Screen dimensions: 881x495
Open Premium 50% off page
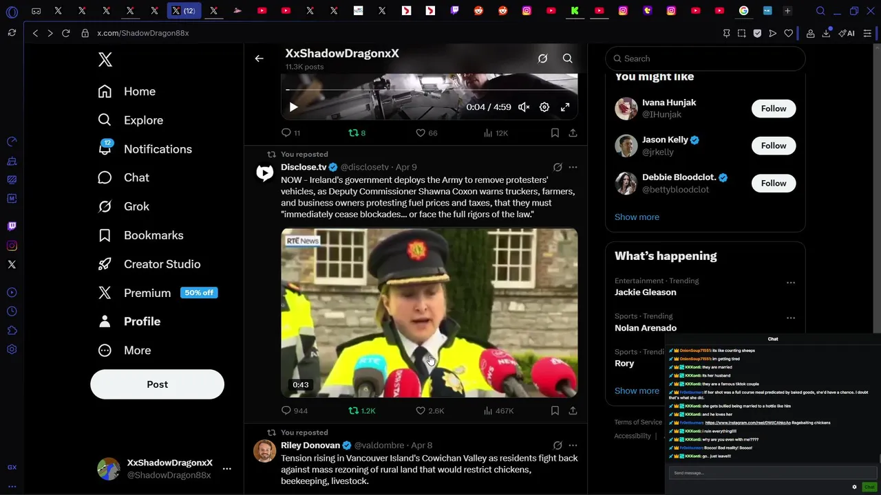coord(157,293)
